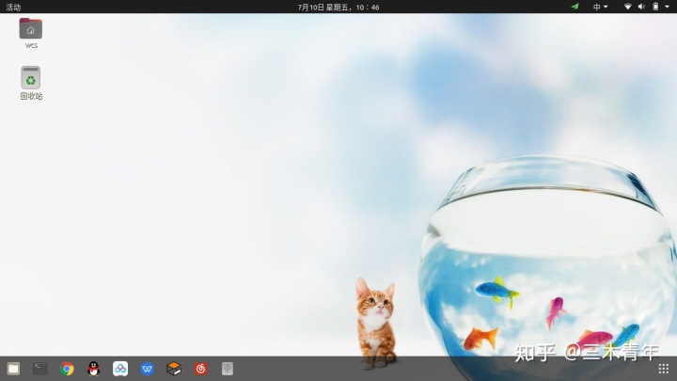The height and width of the screenshot is (381, 677).
Task: Open the Files manager in the dock
Action: pos(13,369)
